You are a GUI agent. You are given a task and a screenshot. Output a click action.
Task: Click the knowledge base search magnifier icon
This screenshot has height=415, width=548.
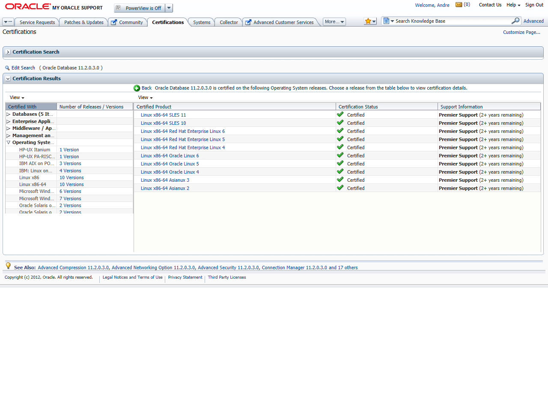515,21
